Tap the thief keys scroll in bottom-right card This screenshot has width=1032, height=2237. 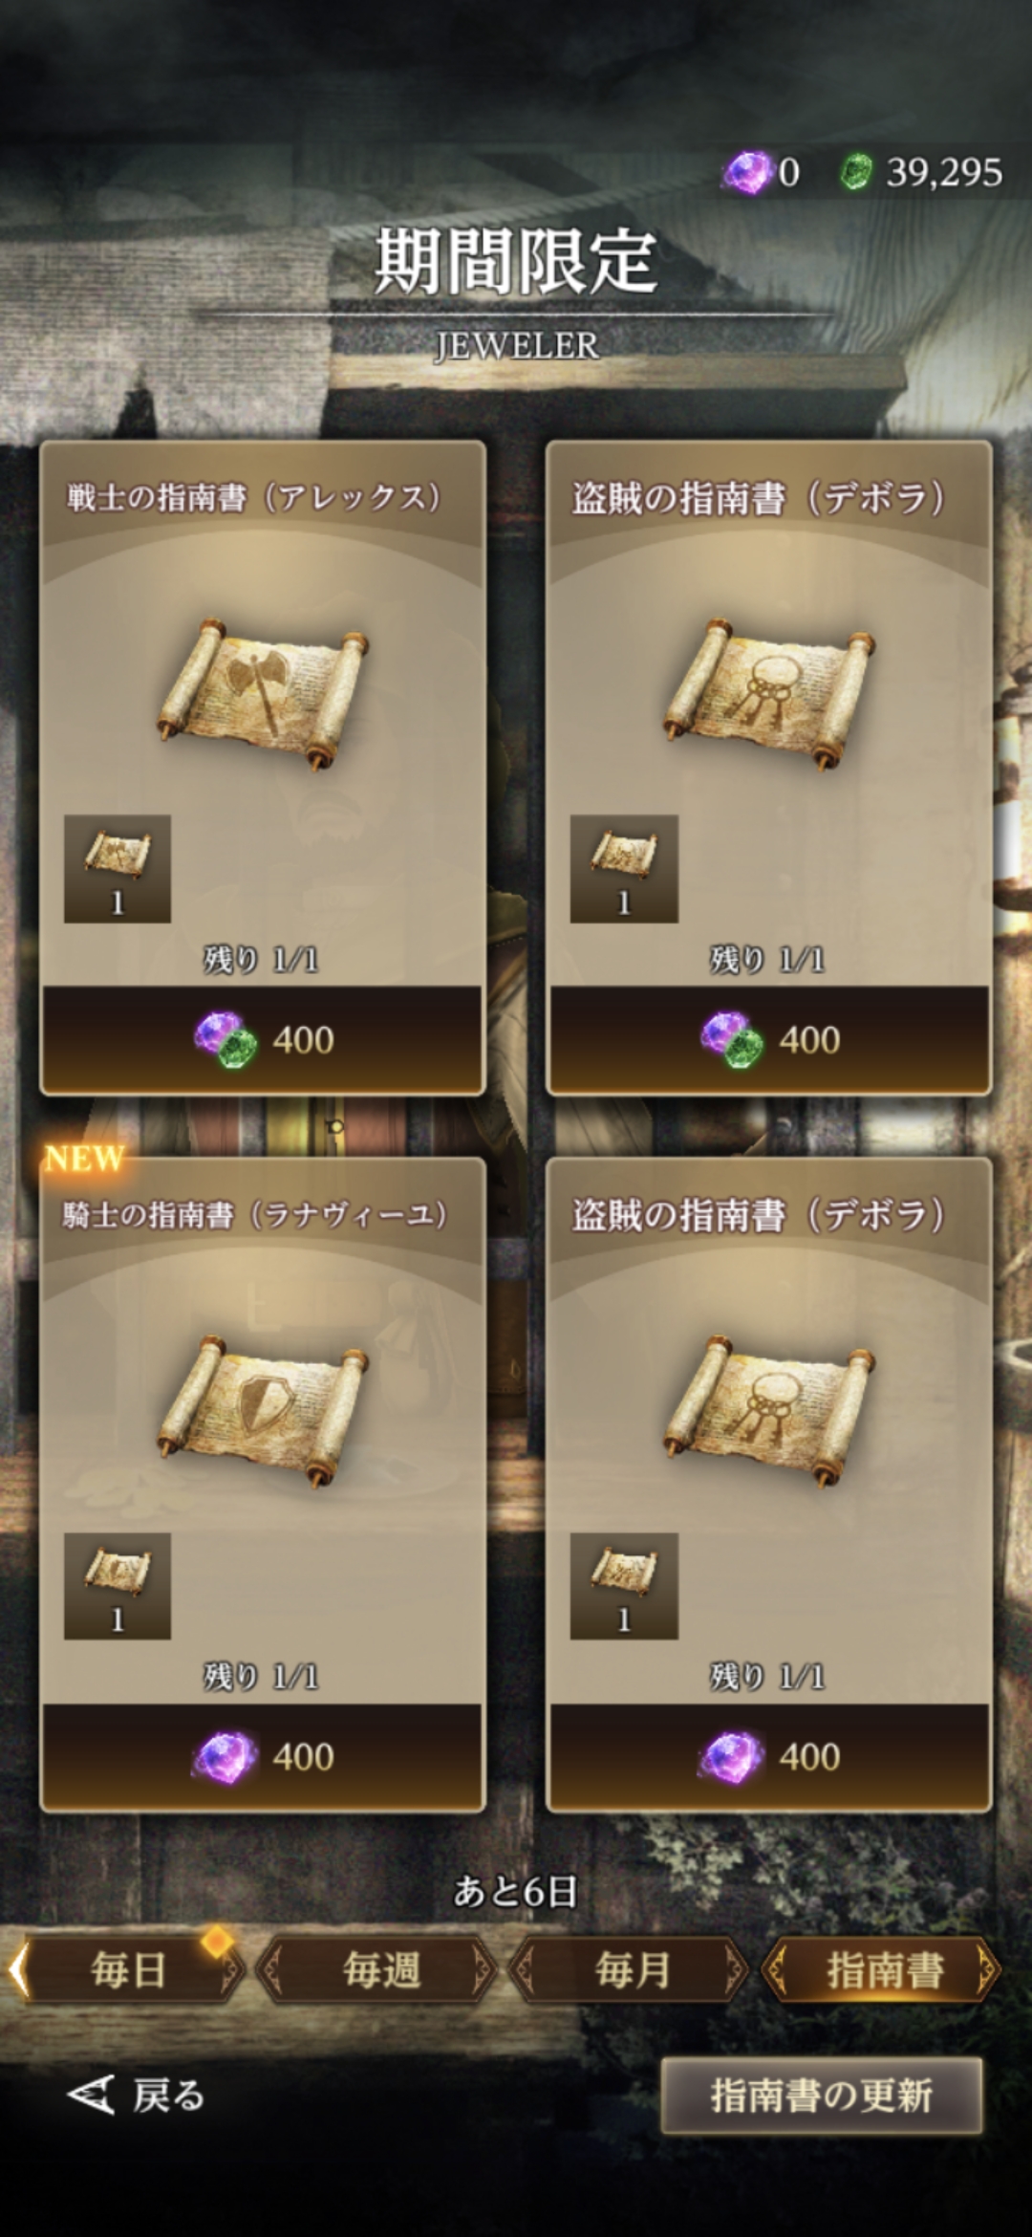coord(769,1412)
